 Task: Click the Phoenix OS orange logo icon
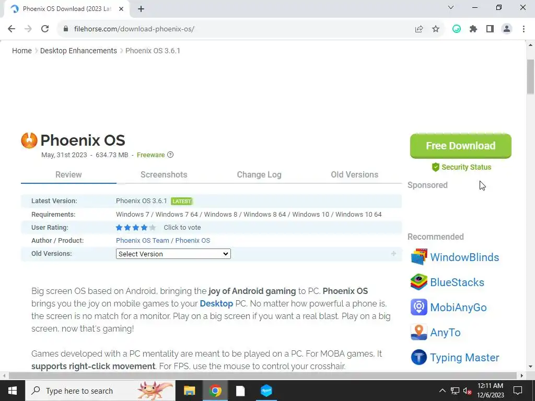point(29,140)
